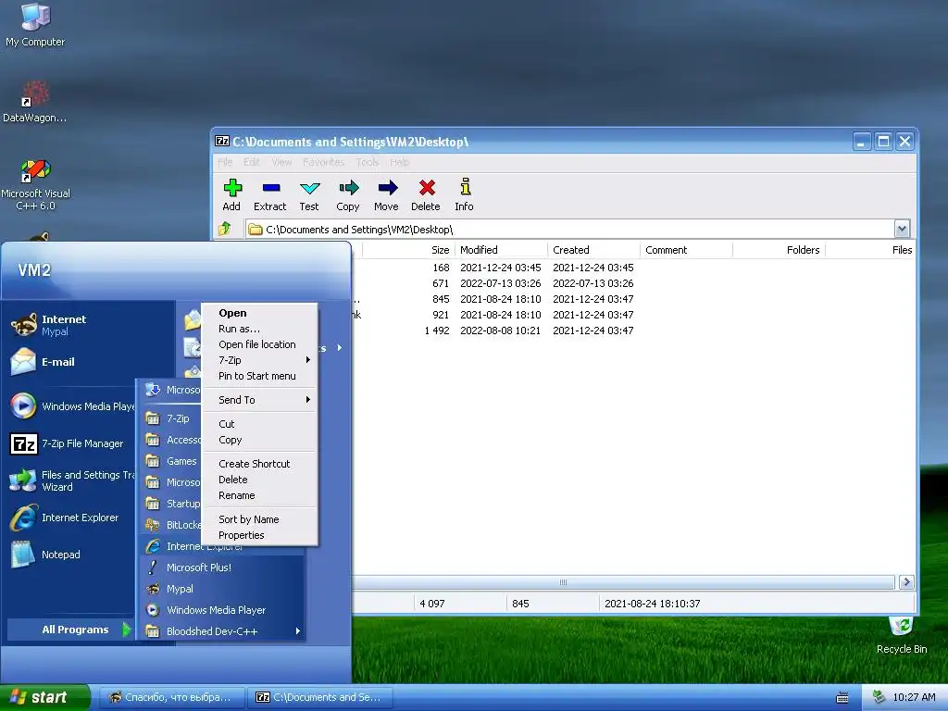Select the row with size 921
The height and width of the screenshot is (711, 948).
point(633,315)
